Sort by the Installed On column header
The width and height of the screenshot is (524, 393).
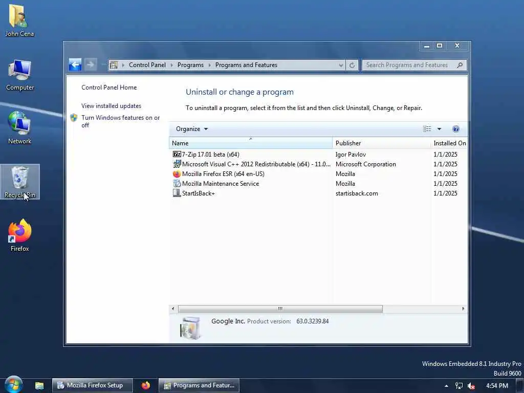pyautogui.click(x=449, y=143)
